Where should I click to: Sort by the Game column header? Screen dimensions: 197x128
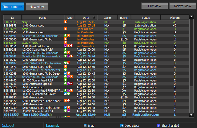coord(107,18)
